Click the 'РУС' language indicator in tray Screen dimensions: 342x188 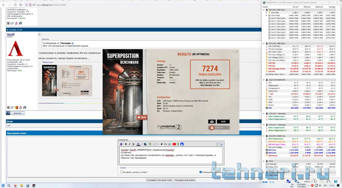pyautogui.click(x=325, y=185)
